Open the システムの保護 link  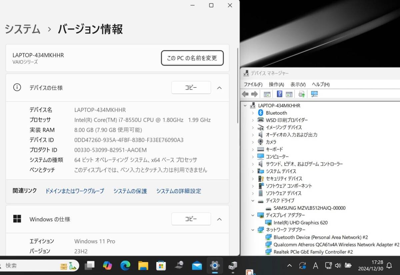(130, 191)
